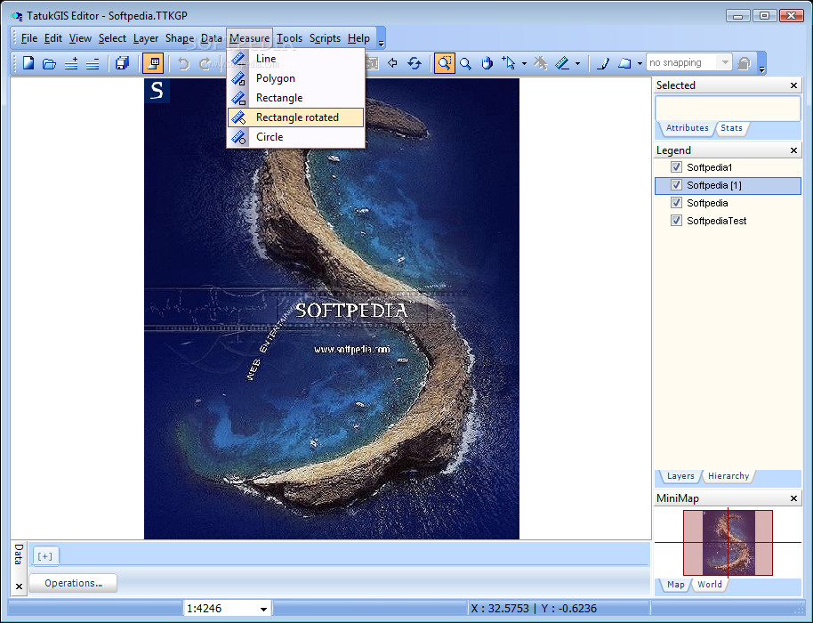Switch MiniMap to the Map tab
This screenshot has width=813, height=623.
point(676,585)
